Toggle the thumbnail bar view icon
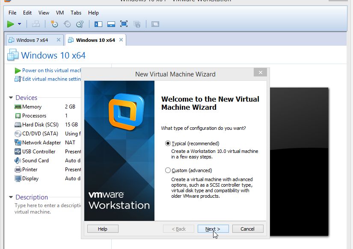 click(111, 24)
